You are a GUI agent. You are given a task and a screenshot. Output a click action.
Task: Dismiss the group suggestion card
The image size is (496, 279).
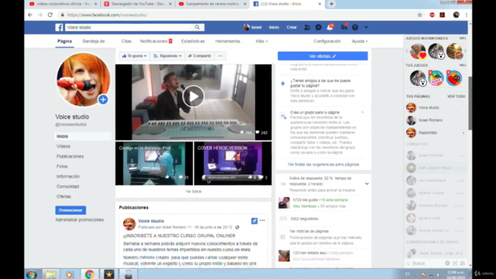pyautogui.click(x=363, y=112)
